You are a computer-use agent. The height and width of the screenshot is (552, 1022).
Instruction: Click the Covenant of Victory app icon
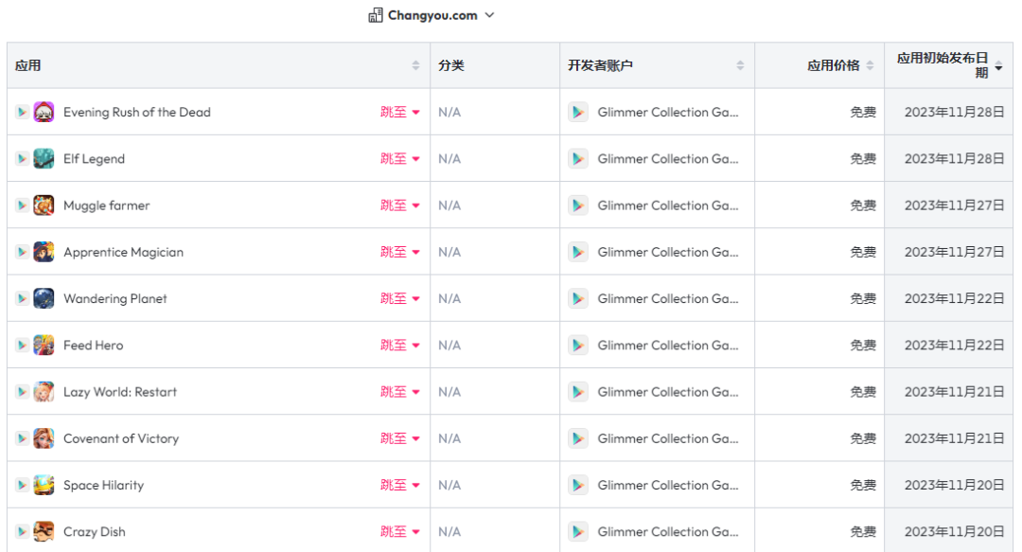pos(43,438)
